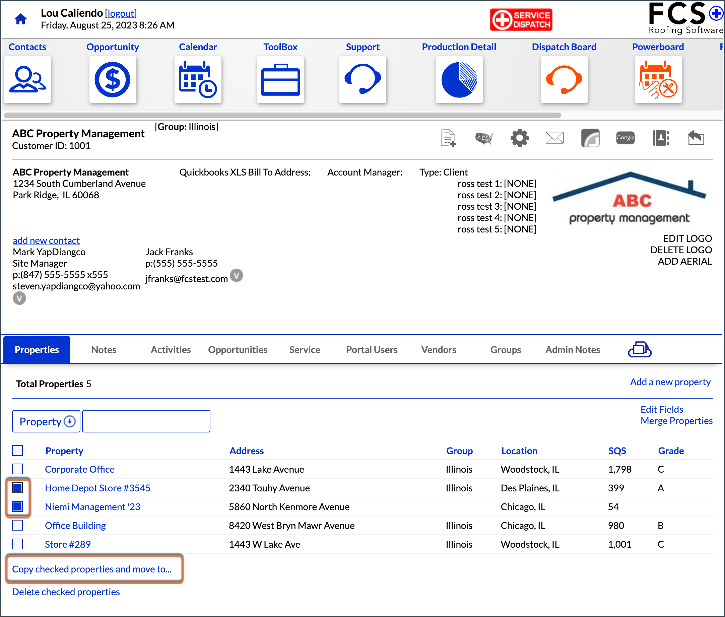Viewport: 725px width, 617px height.
Task: Sort by the Grade column header
Action: click(671, 451)
